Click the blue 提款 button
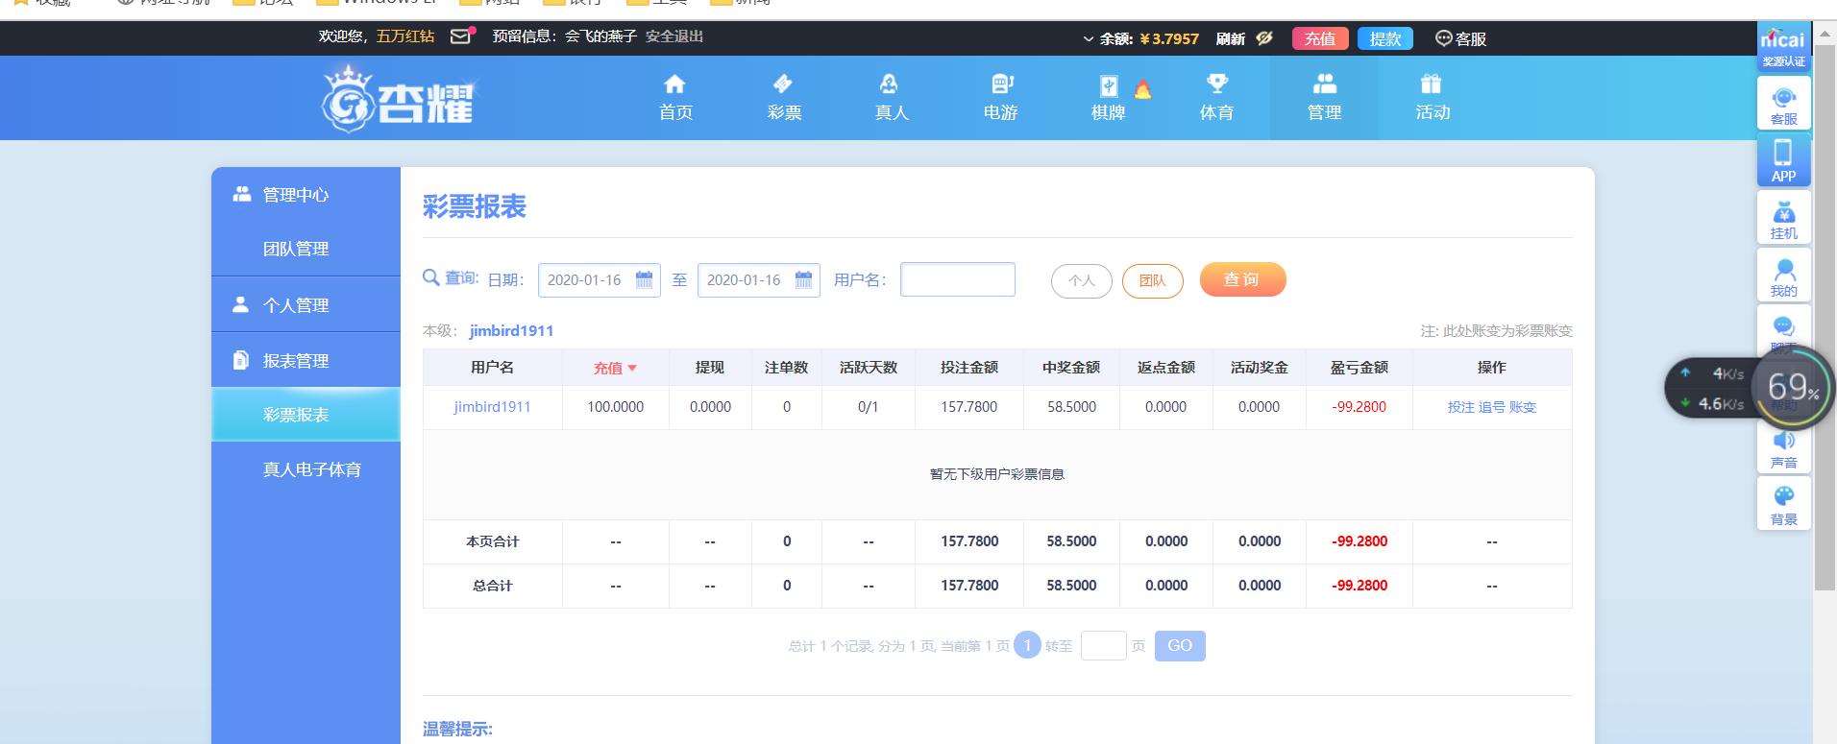Image resolution: width=1837 pixels, height=744 pixels. pos(1385,38)
